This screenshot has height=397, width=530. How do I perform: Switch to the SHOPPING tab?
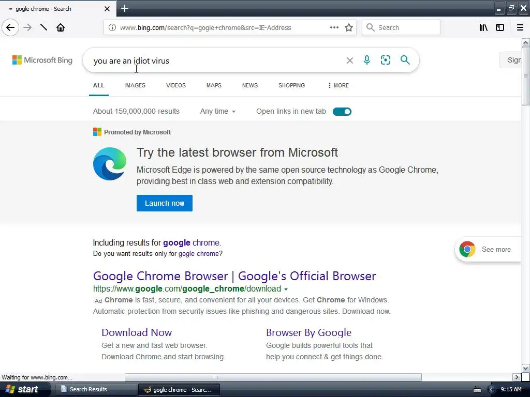[x=292, y=85]
